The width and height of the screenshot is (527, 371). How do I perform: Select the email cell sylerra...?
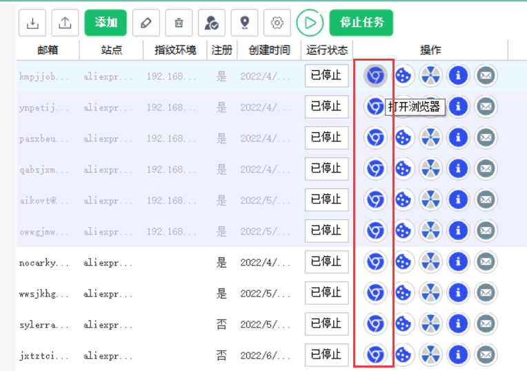click(43, 325)
